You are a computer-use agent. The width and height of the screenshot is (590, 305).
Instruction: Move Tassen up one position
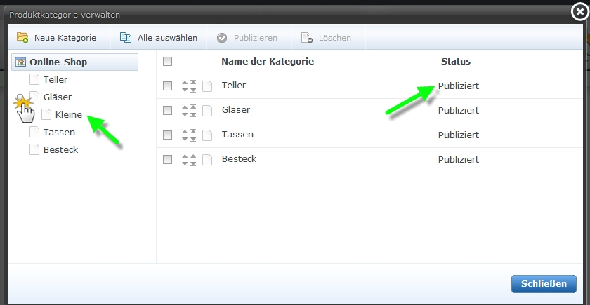tap(185, 131)
